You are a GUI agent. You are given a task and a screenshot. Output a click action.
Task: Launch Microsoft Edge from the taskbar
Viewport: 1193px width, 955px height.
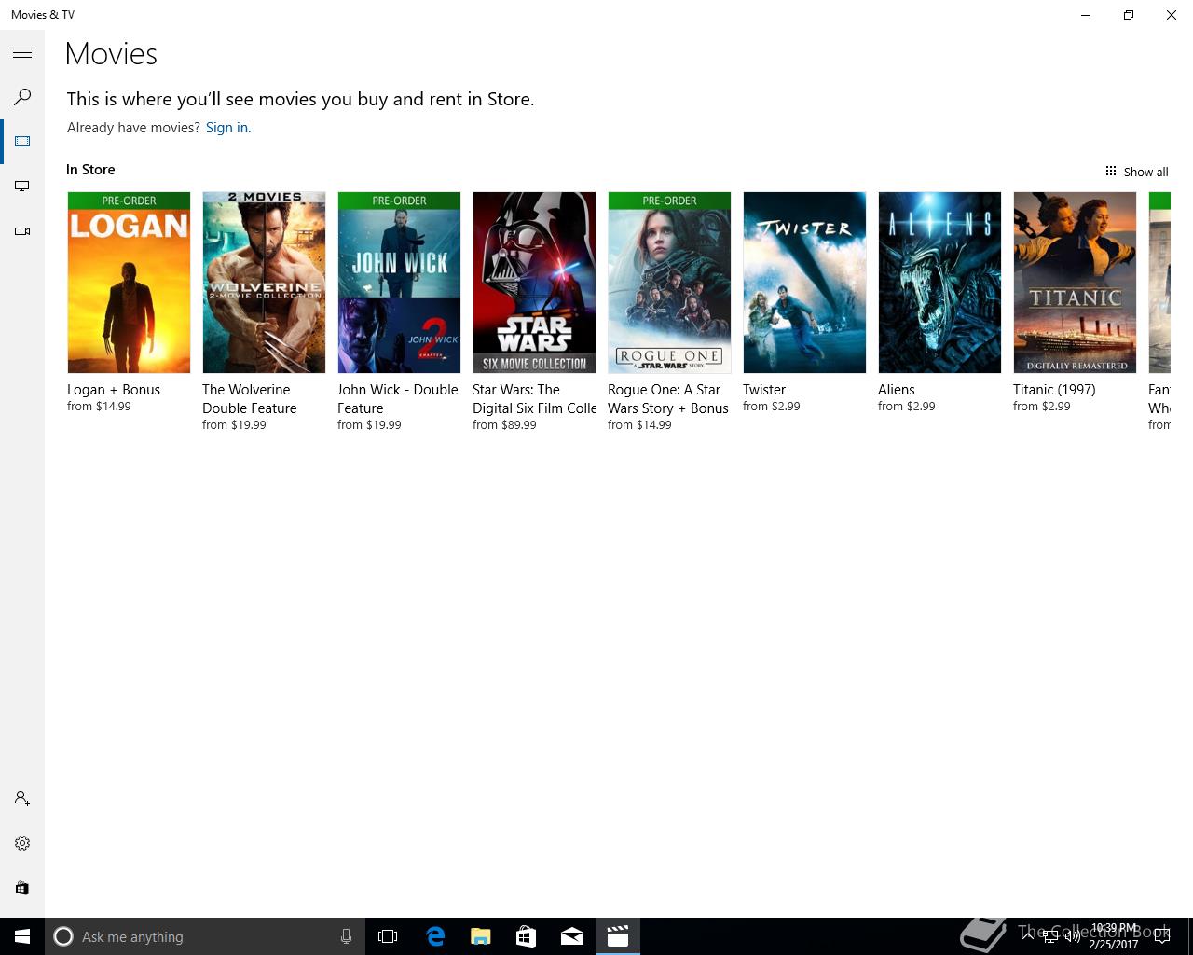(434, 936)
